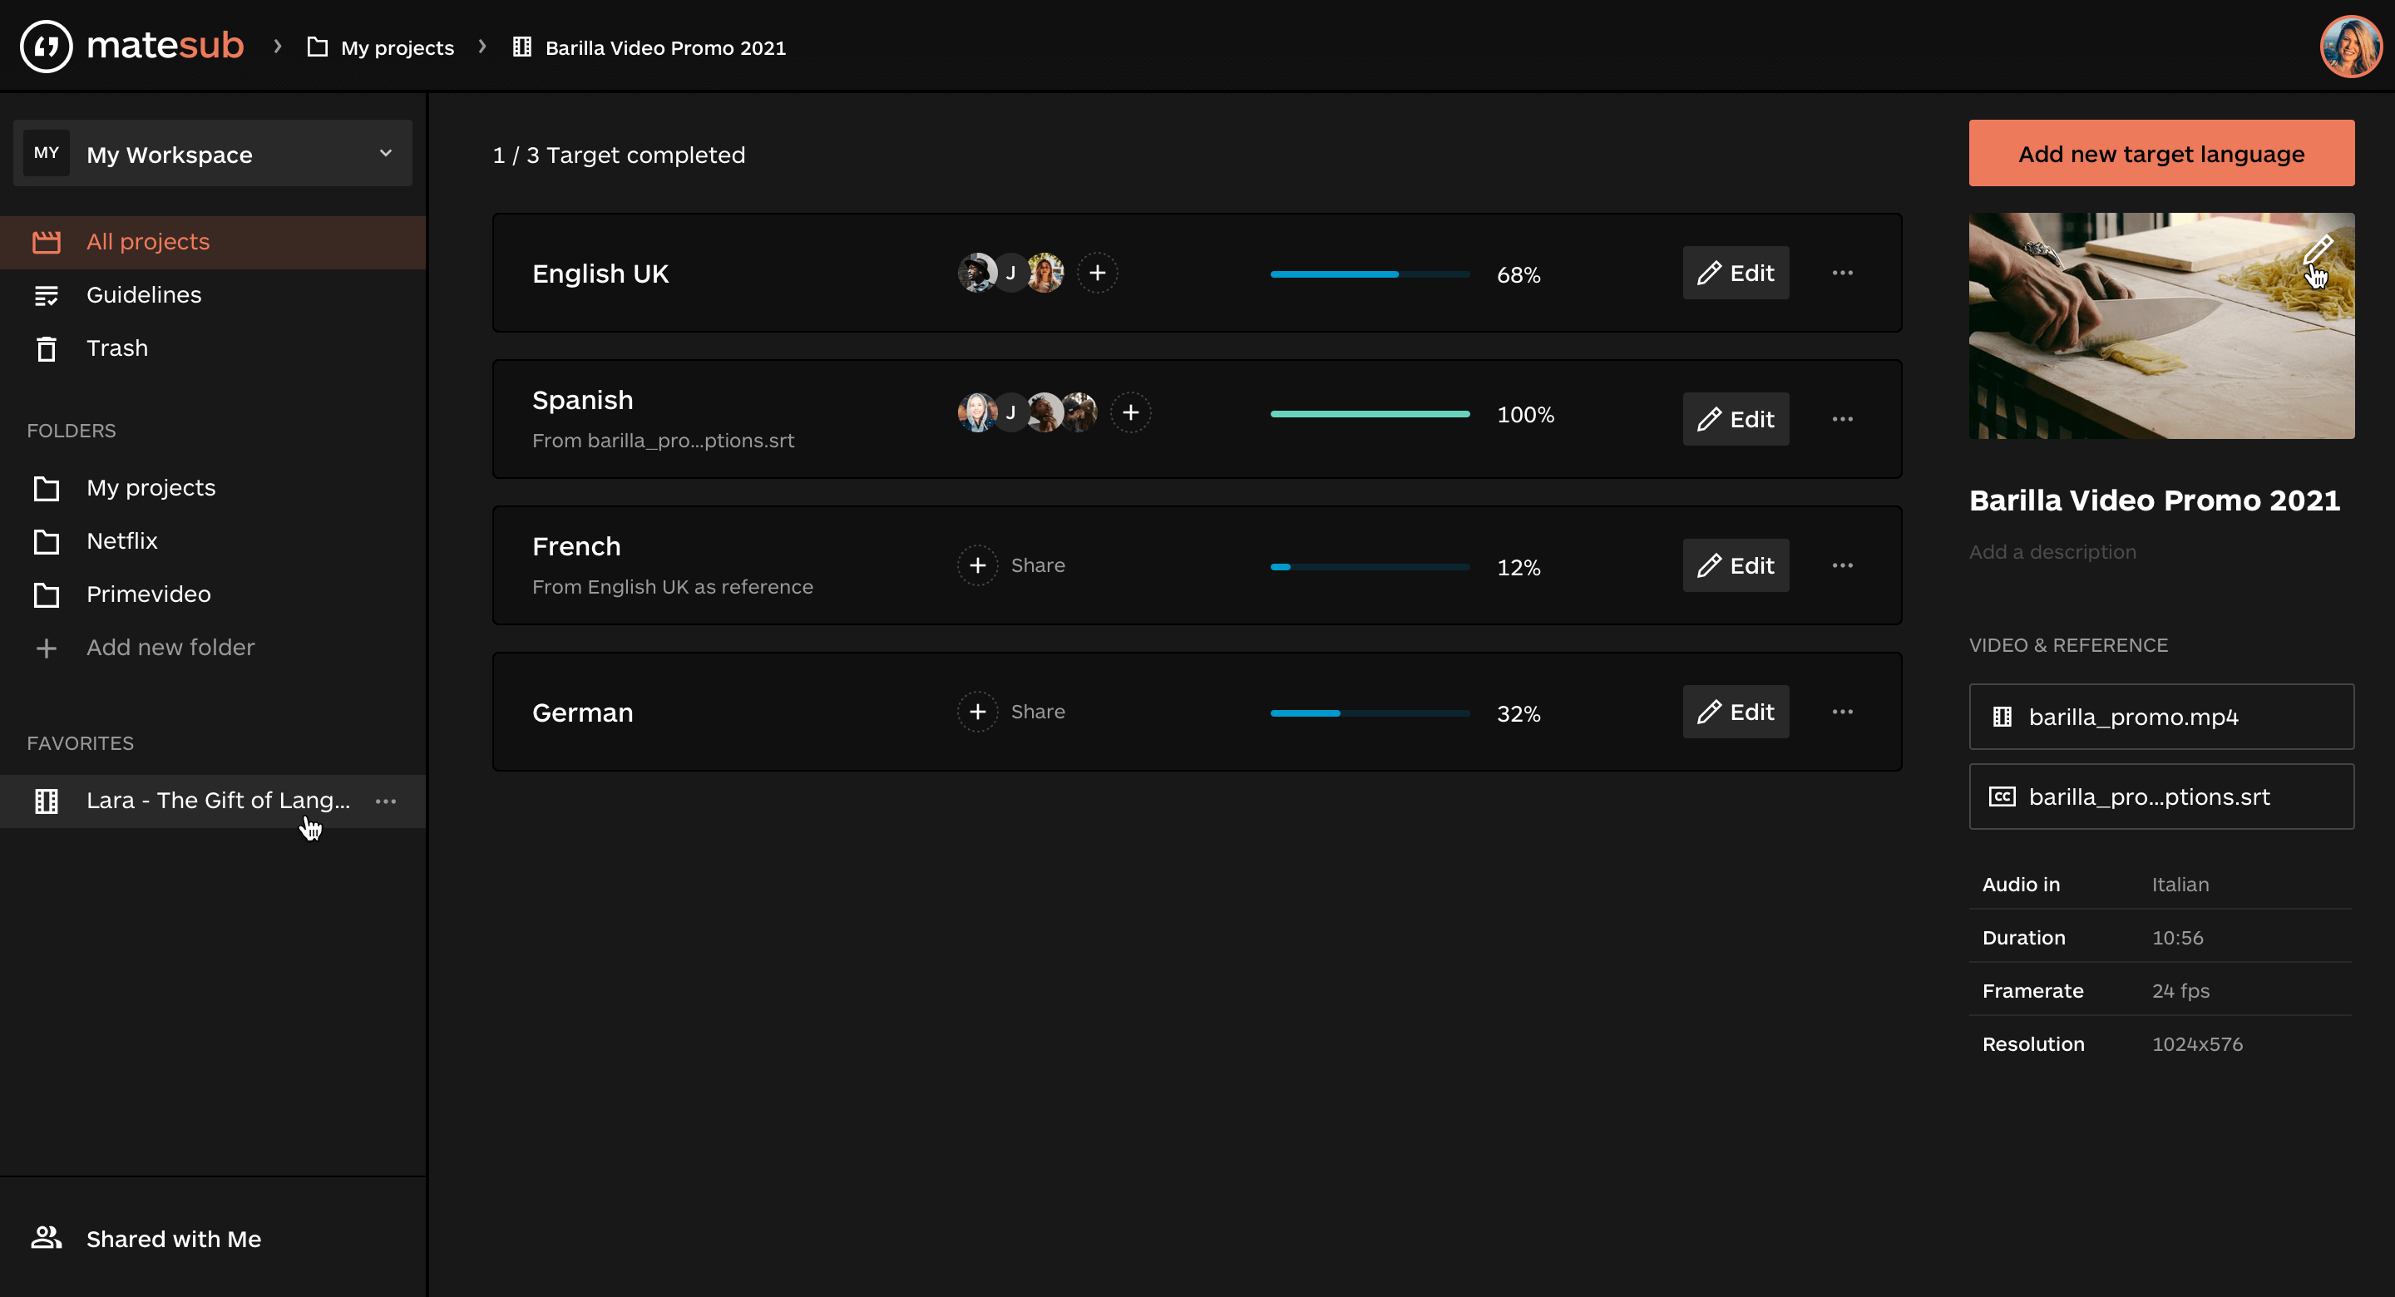Open more options for English UK row
The image size is (2395, 1297).
1842,274
